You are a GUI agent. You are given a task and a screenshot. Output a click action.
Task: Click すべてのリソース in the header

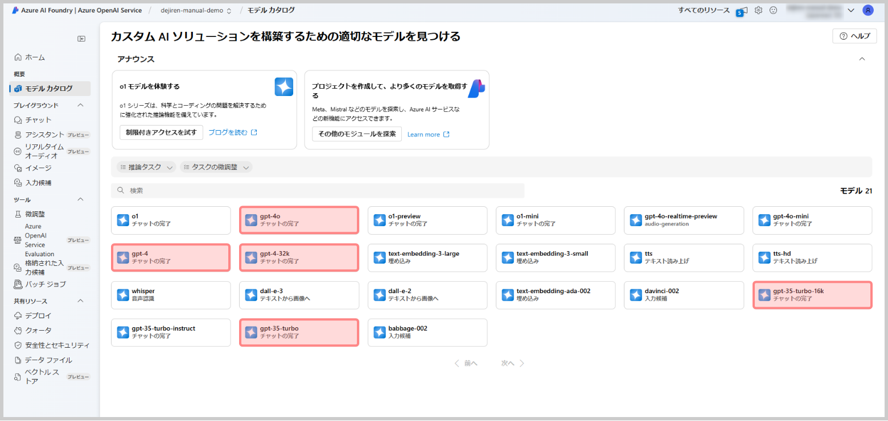coord(704,10)
